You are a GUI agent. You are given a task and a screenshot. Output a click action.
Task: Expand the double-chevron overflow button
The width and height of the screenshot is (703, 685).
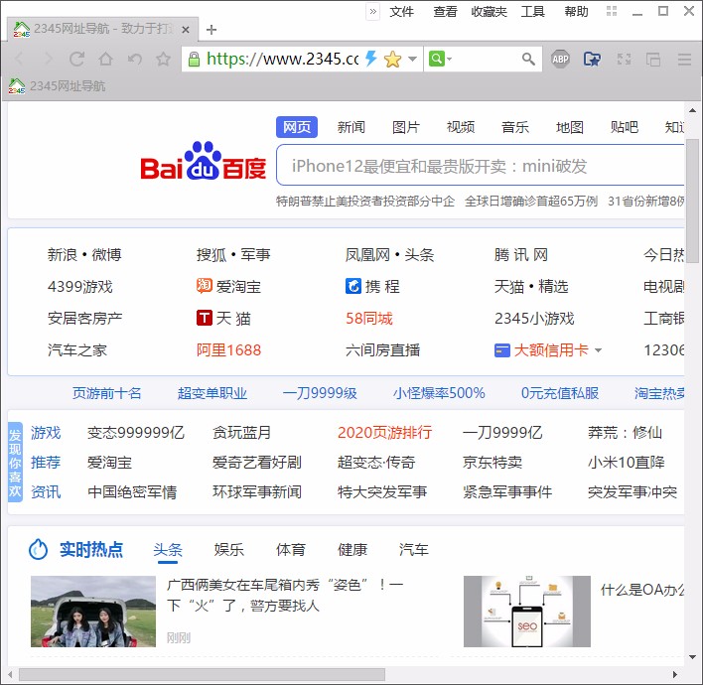(373, 11)
